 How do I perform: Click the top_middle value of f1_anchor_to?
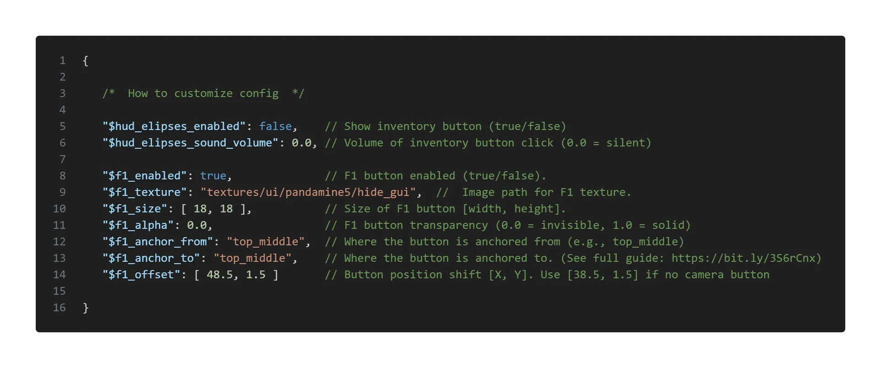coord(252,258)
